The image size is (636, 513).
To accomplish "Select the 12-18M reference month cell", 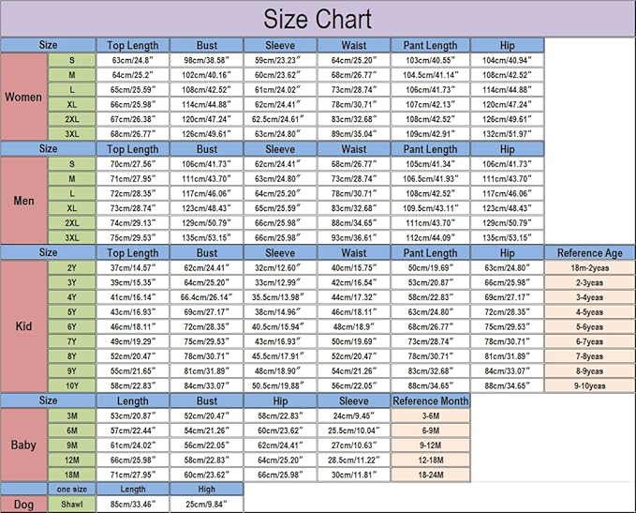I will (x=430, y=460).
